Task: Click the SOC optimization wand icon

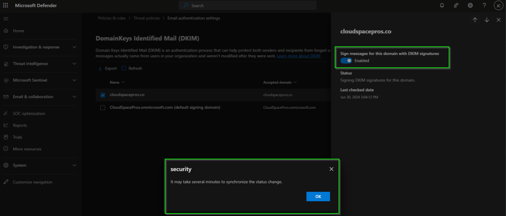Action: (6, 114)
